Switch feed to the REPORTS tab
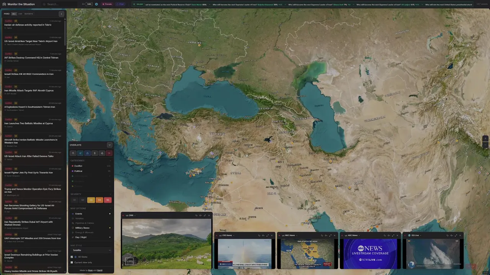Viewport: 490px width, 275px height. tap(29, 14)
